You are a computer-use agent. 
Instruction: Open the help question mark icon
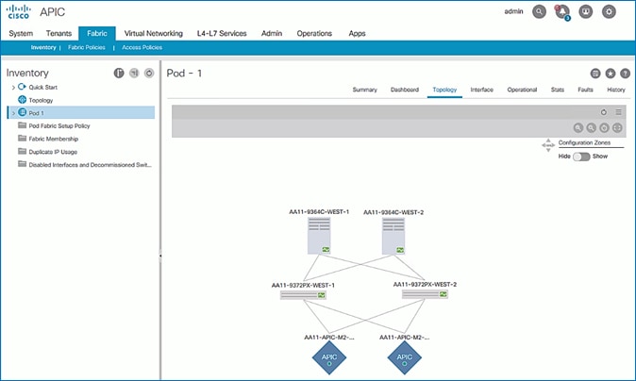point(625,74)
